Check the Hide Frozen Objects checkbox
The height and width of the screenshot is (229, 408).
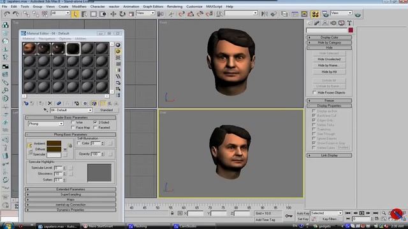314,92
